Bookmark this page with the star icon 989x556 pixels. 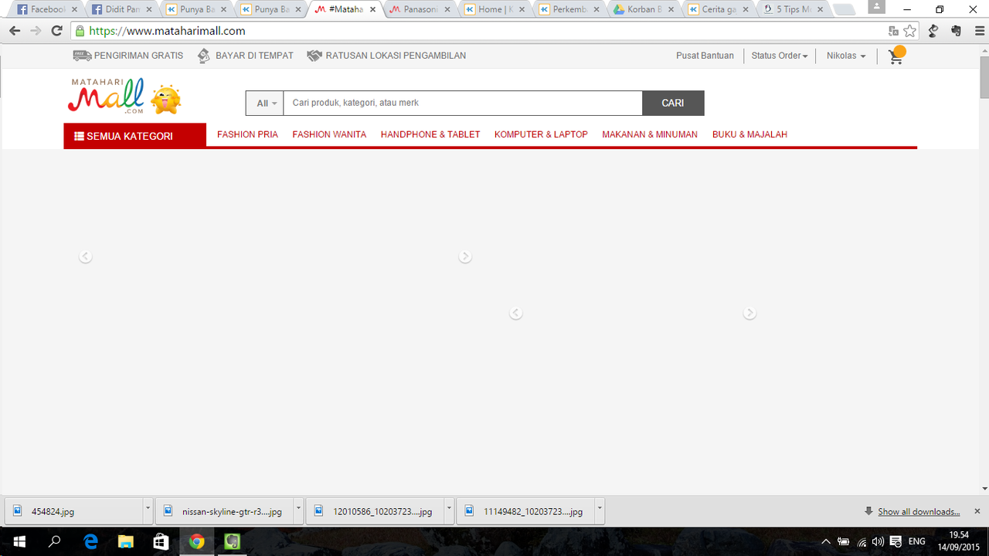click(910, 31)
